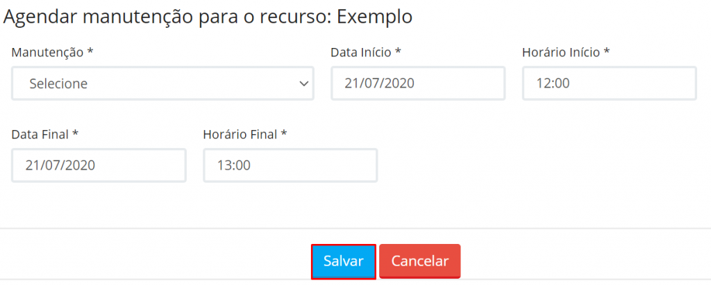Image resolution: width=711 pixels, height=285 pixels.
Task: Click the Horário Início field label
Action: click(561, 52)
